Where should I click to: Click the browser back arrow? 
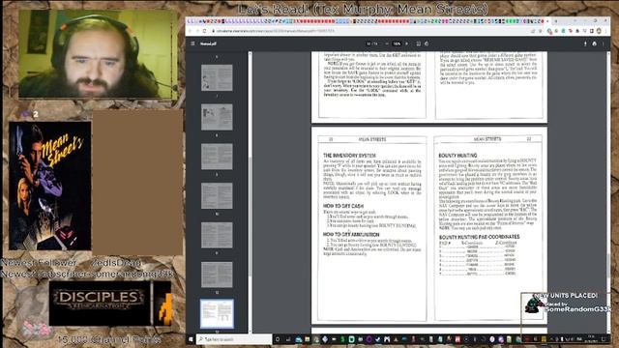(191, 31)
